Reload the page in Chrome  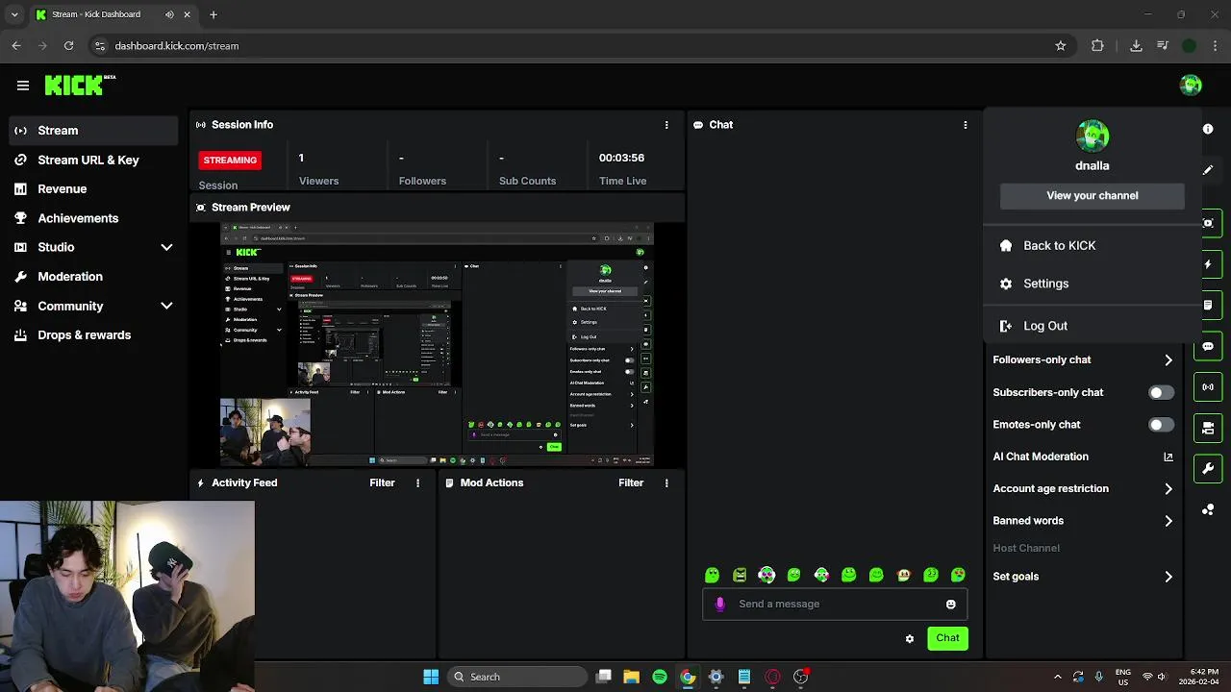click(x=68, y=45)
